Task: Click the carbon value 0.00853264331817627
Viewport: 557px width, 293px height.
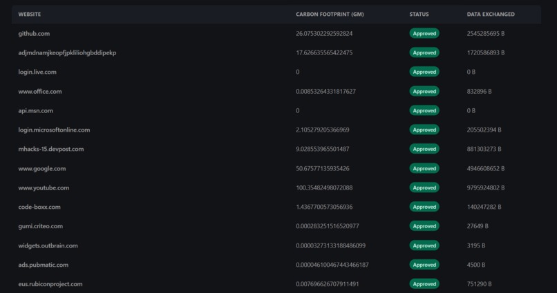Action: pos(325,92)
